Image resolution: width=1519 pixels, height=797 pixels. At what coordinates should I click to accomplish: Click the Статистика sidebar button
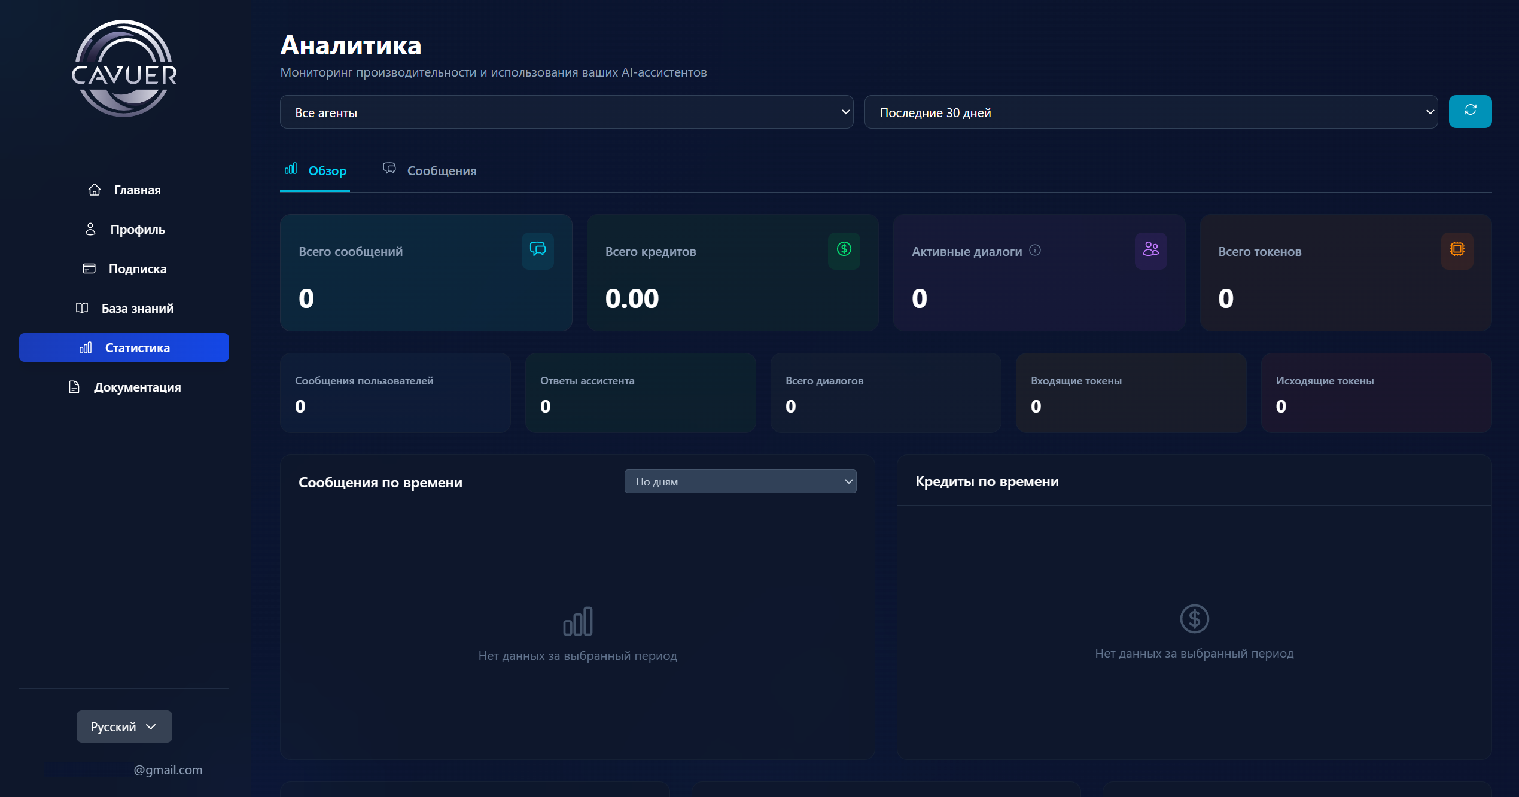[124, 348]
